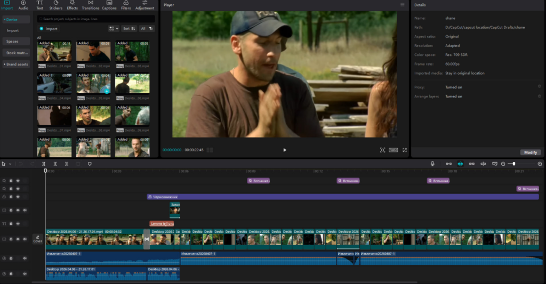Open the Stickers tab
546x284 pixels.
[55, 5]
